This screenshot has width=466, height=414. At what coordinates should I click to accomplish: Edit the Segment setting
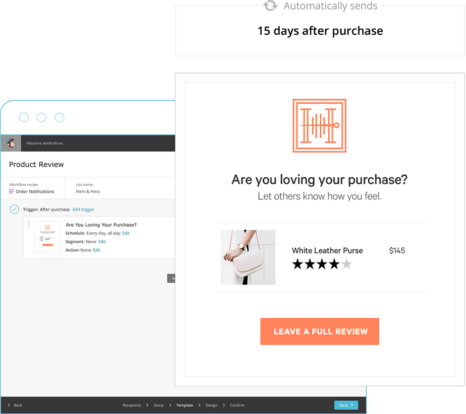(102, 242)
